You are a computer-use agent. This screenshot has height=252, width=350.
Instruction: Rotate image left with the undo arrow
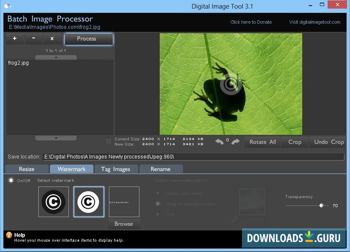[x=220, y=142]
